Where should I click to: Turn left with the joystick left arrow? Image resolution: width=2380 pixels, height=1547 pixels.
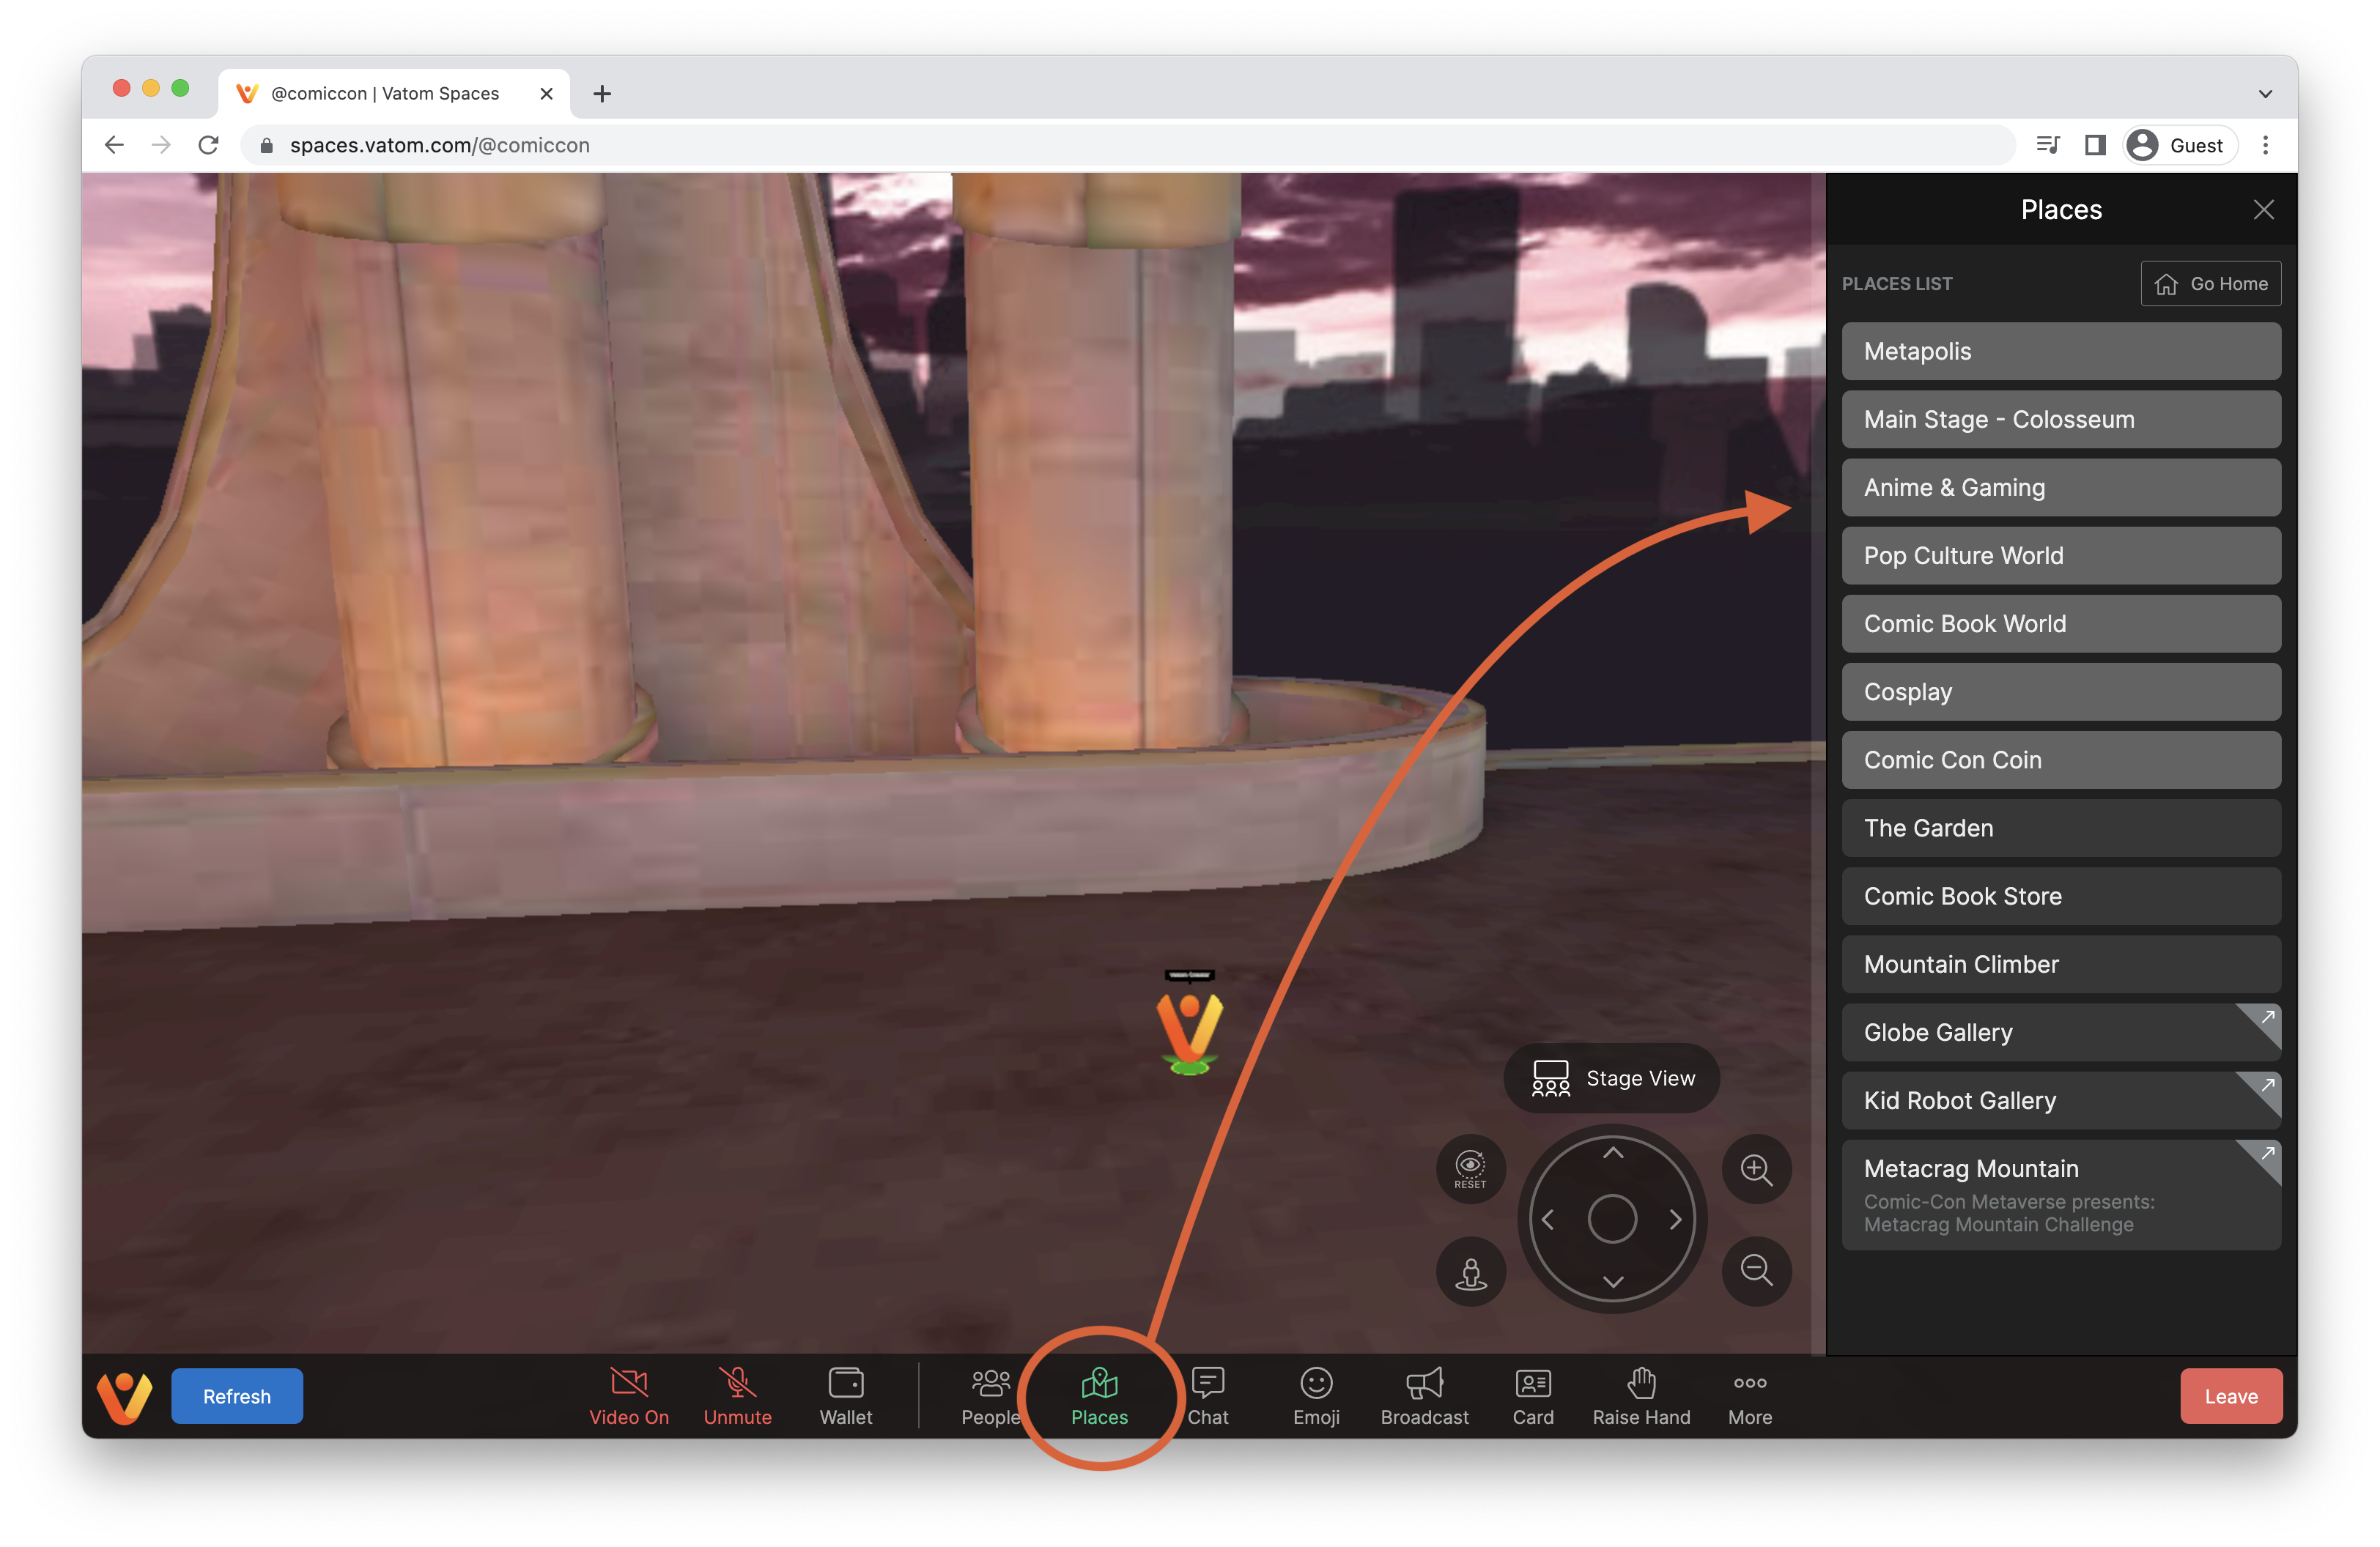coord(1548,1219)
